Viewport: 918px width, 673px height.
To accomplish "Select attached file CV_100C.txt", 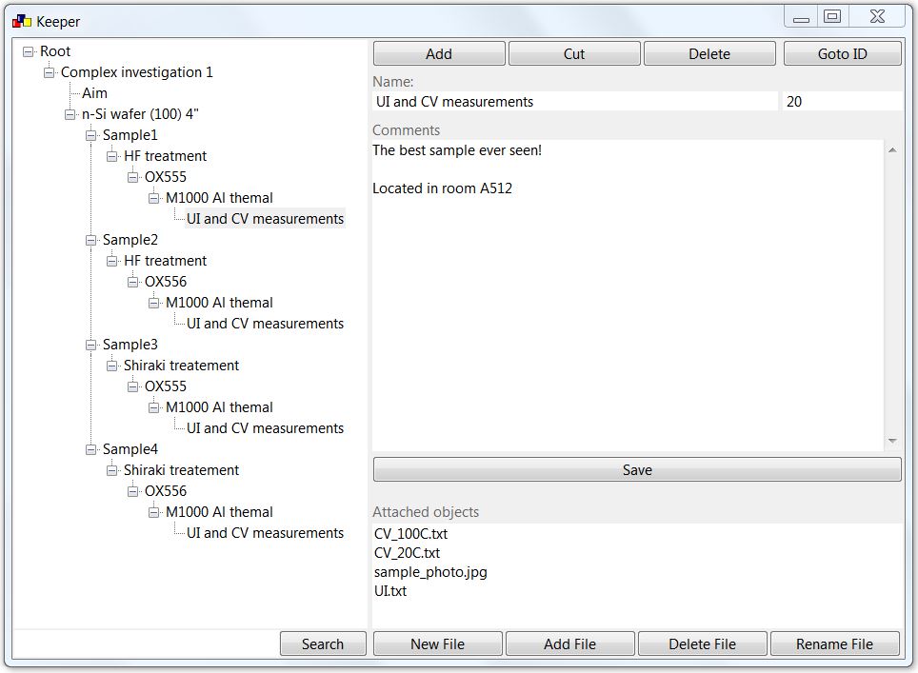I will (x=411, y=534).
